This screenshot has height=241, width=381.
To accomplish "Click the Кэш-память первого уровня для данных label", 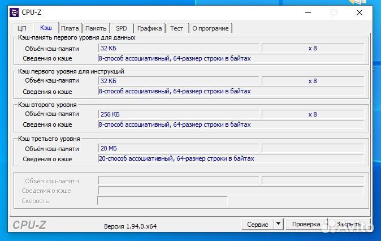I will (x=77, y=37).
